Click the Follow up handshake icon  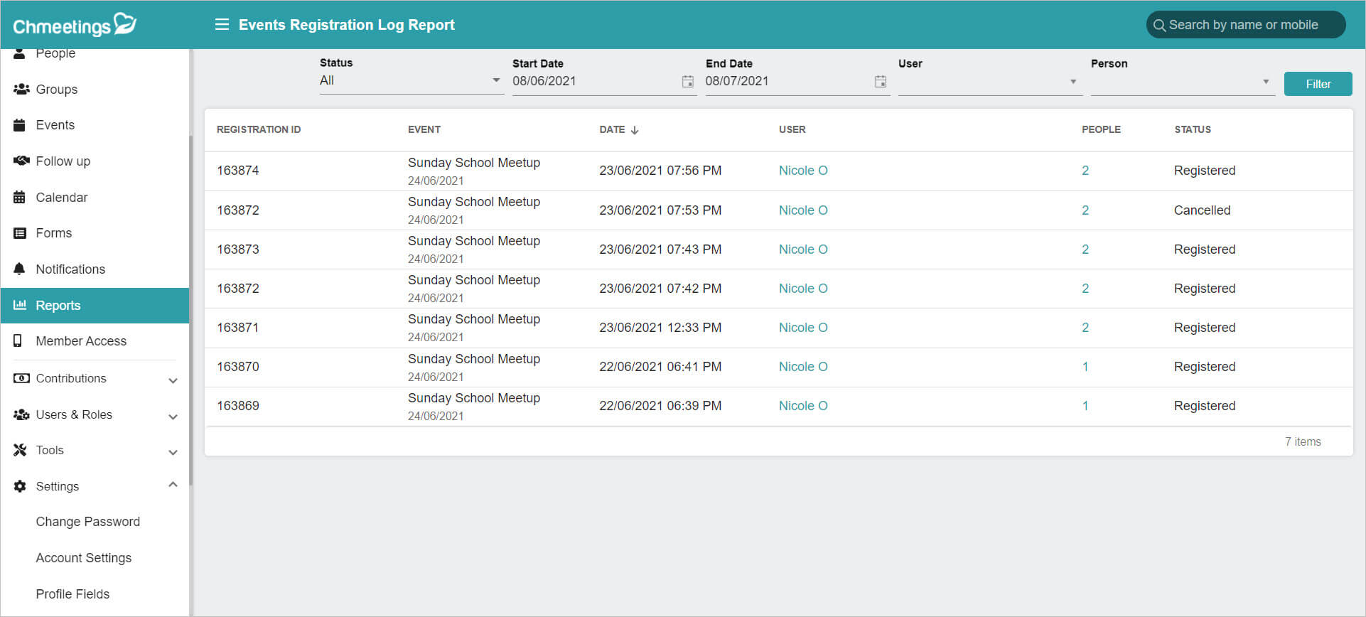click(x=21, y=161)
